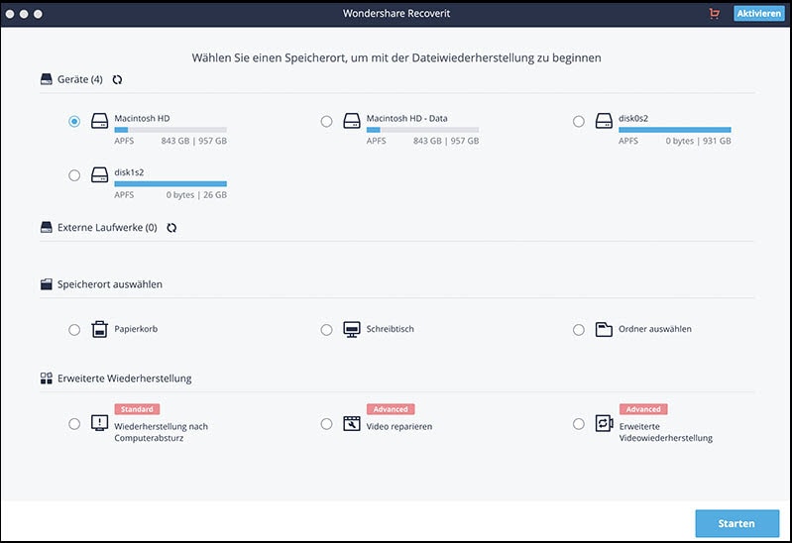Click the Wiederherstellung nach Computerabsturz label
792x543 pixels.
pyautogui.click(x=161, y=432)
